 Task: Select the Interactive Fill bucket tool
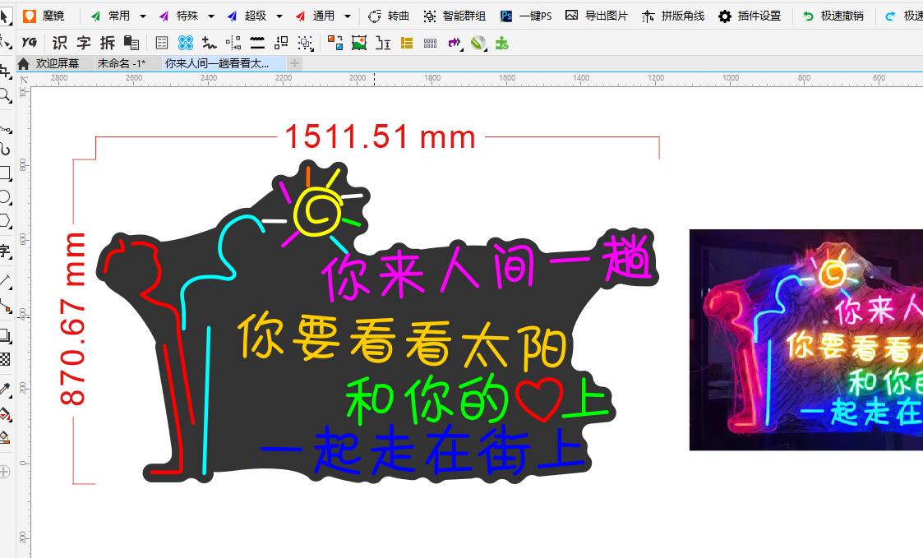click(5, 414)
